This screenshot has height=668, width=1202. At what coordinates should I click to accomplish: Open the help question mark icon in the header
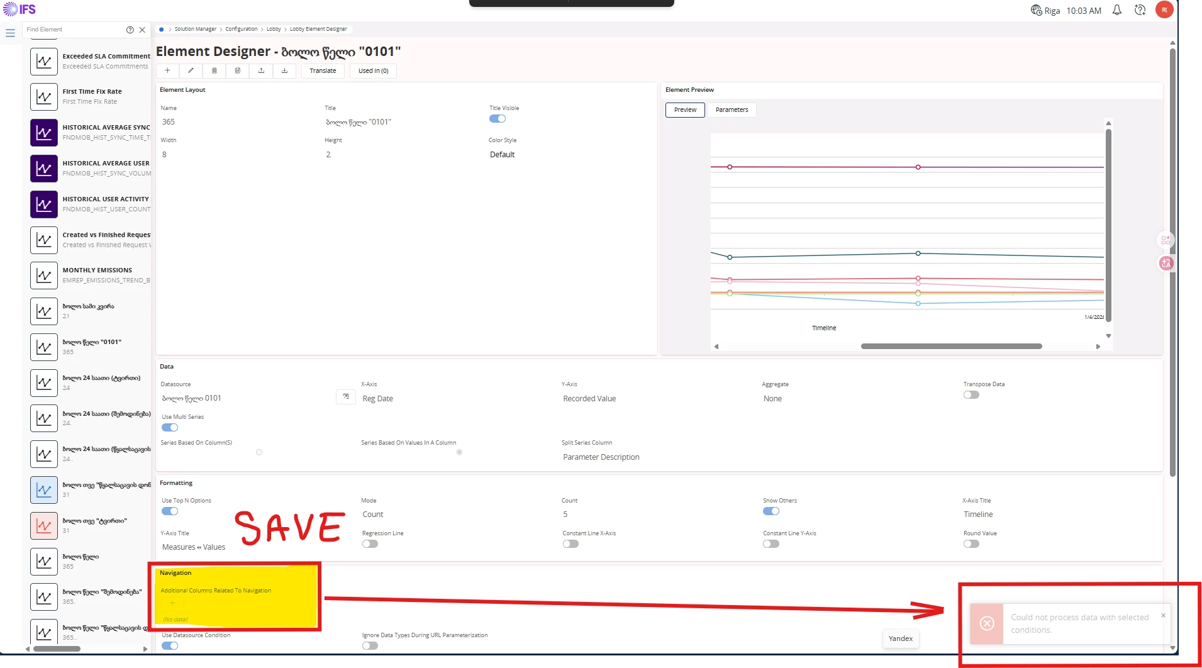(x=1140, y=10)
